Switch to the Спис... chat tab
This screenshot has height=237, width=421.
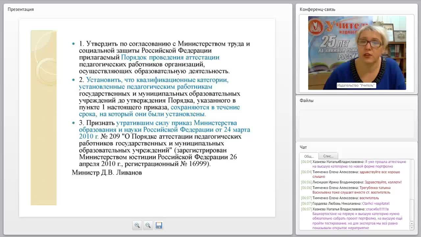coord(328,156)
